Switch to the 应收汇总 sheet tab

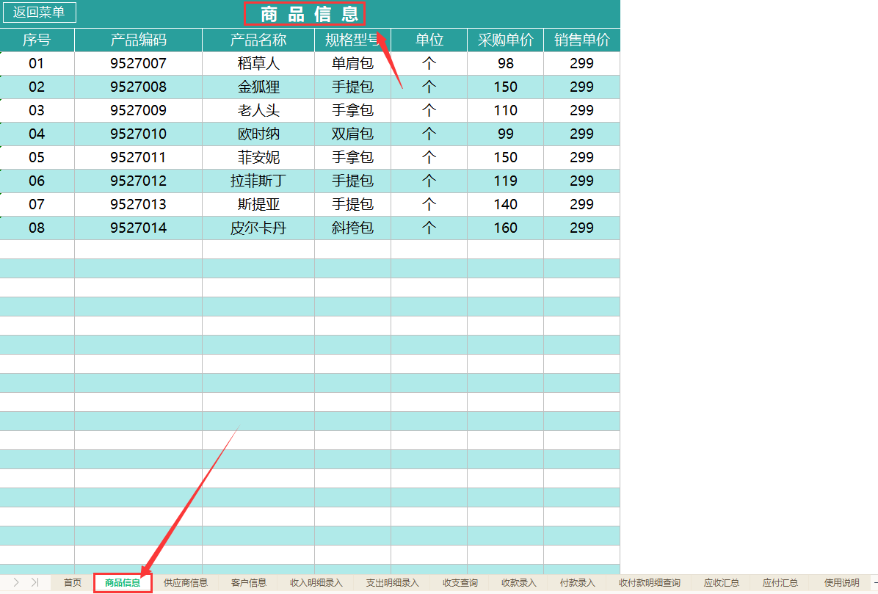[x=721, y=582]
